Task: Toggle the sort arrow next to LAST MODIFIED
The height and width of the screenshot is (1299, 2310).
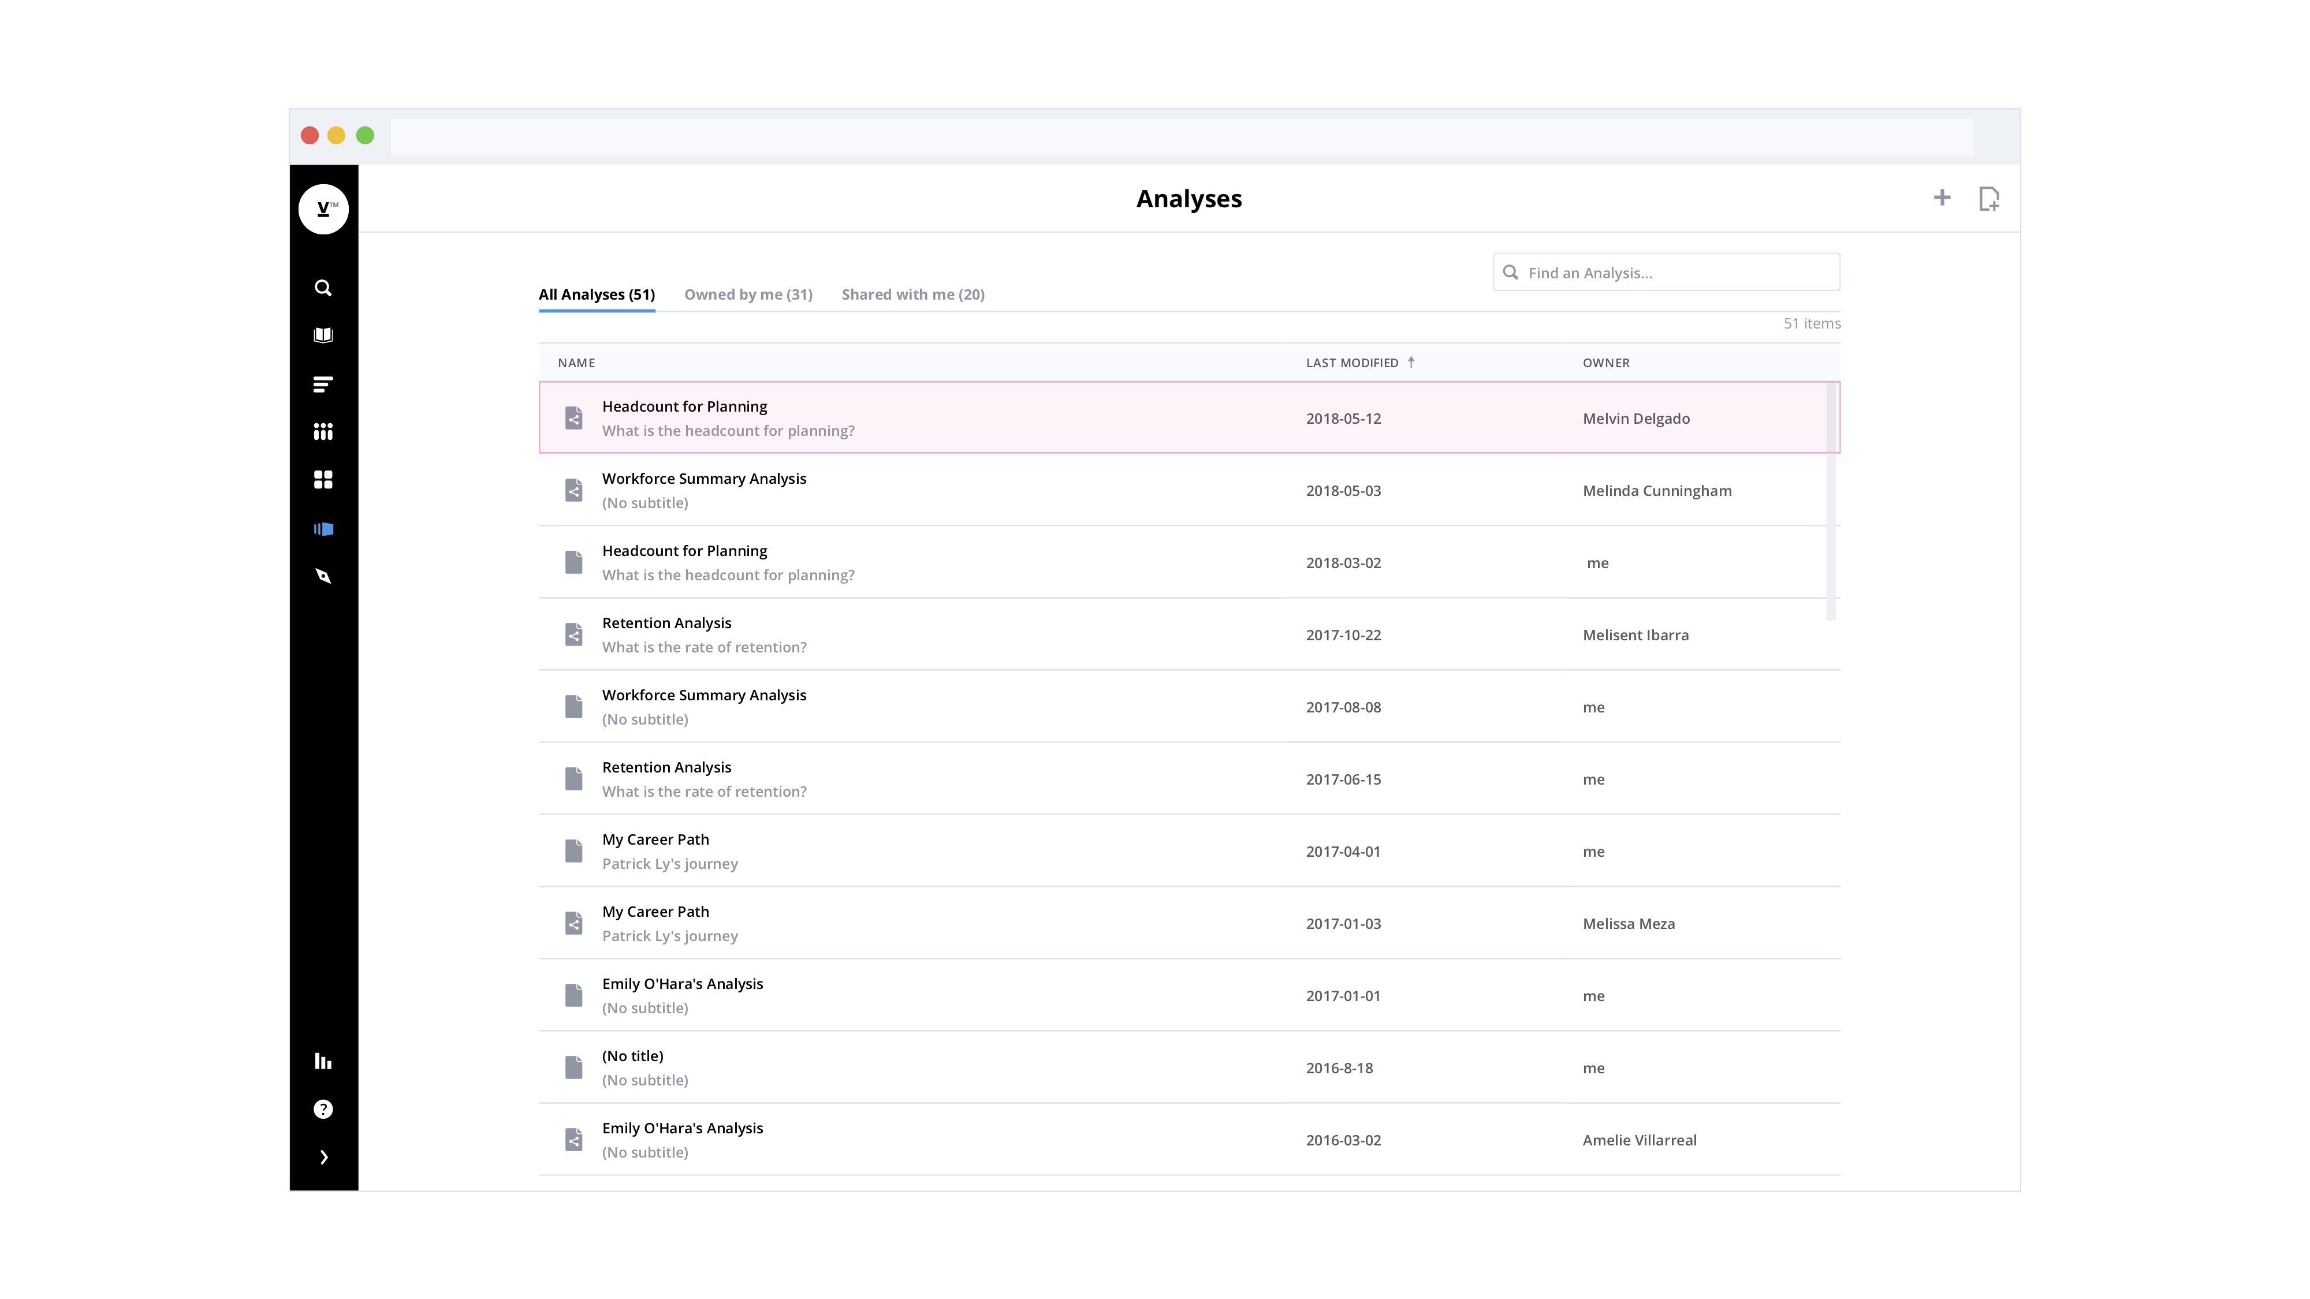Action: point(1411,362)
